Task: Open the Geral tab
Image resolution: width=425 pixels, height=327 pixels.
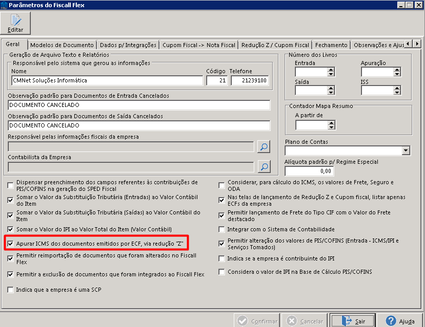Action: [x=13, y=44]
